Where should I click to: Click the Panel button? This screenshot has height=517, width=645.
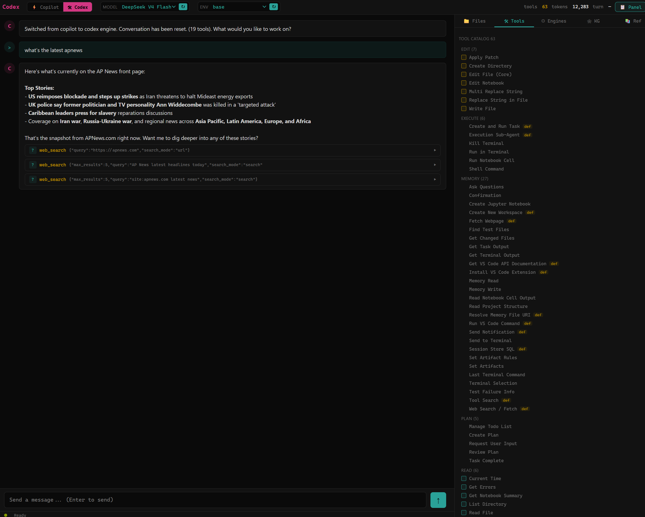[630, 7]
